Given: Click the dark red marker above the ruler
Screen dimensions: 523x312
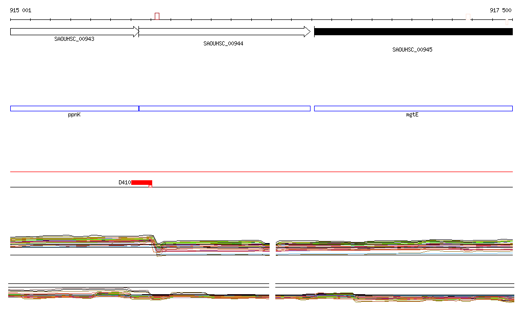Looking at the screenshot, I should click(157, 16).
